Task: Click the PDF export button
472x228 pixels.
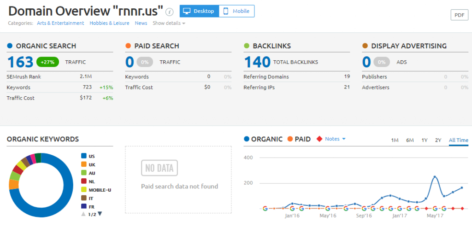Action: pos(459,15)
